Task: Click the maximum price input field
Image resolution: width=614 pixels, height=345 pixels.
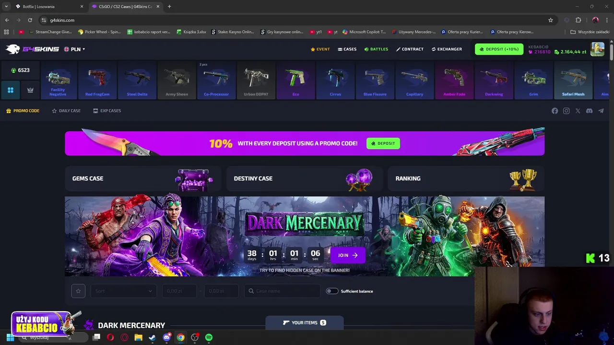Action: click(221, 291)
